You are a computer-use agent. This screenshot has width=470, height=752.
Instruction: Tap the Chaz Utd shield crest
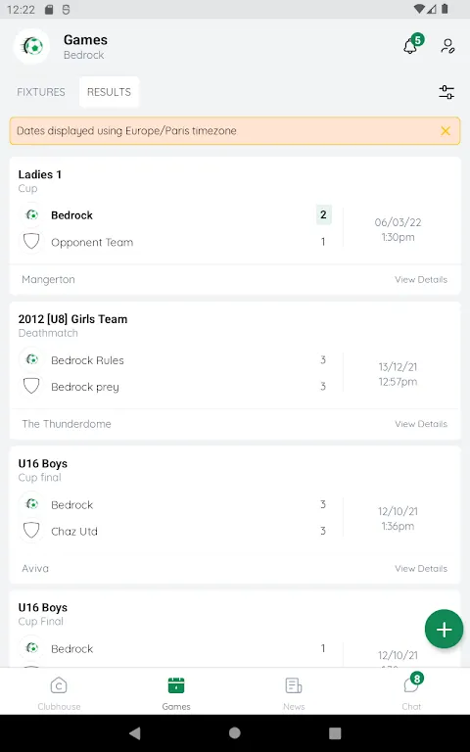[x=31, y=531]
